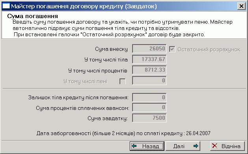The height and width of the screenshot is (154, 248).
Task: Click the Сума процентів сплачених авансом label
Action: pyautogui.click(x=82, y=108)
